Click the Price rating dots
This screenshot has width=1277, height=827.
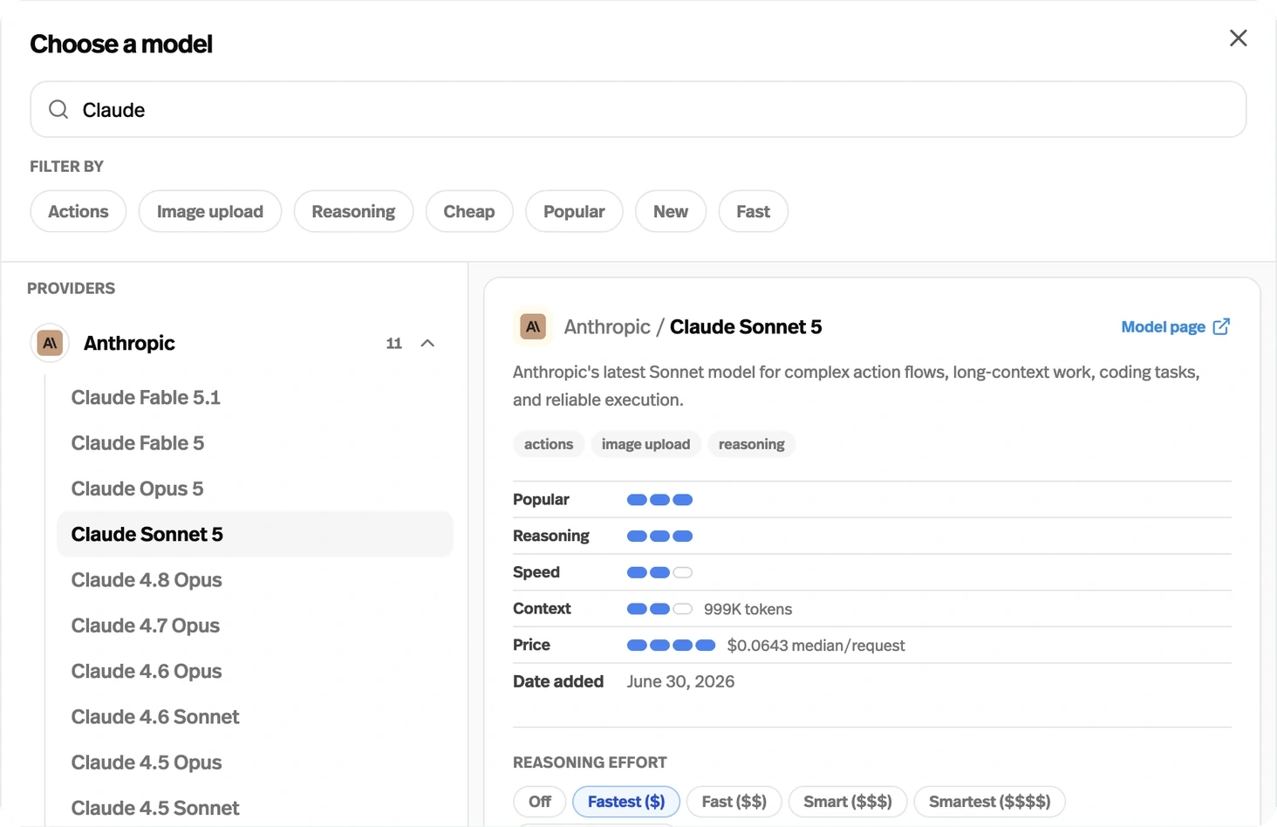[671, 646]
